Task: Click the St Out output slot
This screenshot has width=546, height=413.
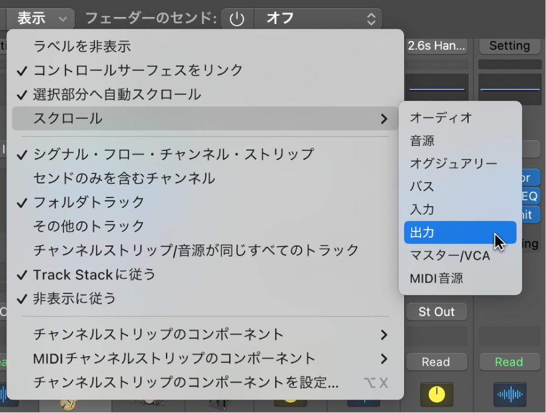Action: (x=437, y=312)
